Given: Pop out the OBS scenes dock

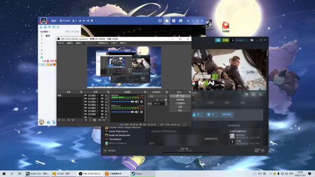Looking at the screenshot, I should click(82, 92).
